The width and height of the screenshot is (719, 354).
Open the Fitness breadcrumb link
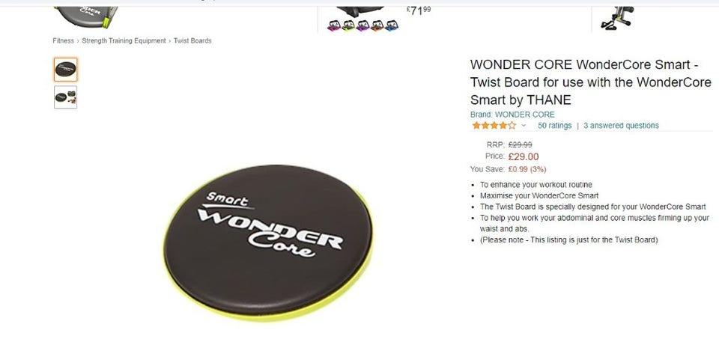[x=63, y=40]
